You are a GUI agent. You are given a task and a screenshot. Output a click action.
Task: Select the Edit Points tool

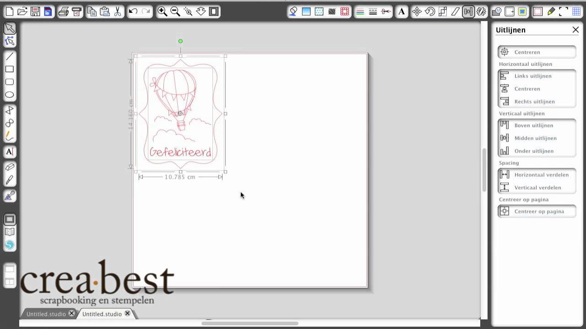click(x=10, y=42)
